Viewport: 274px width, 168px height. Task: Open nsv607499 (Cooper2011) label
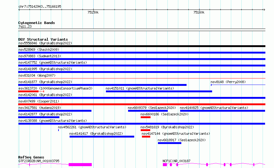coord(39,101)
